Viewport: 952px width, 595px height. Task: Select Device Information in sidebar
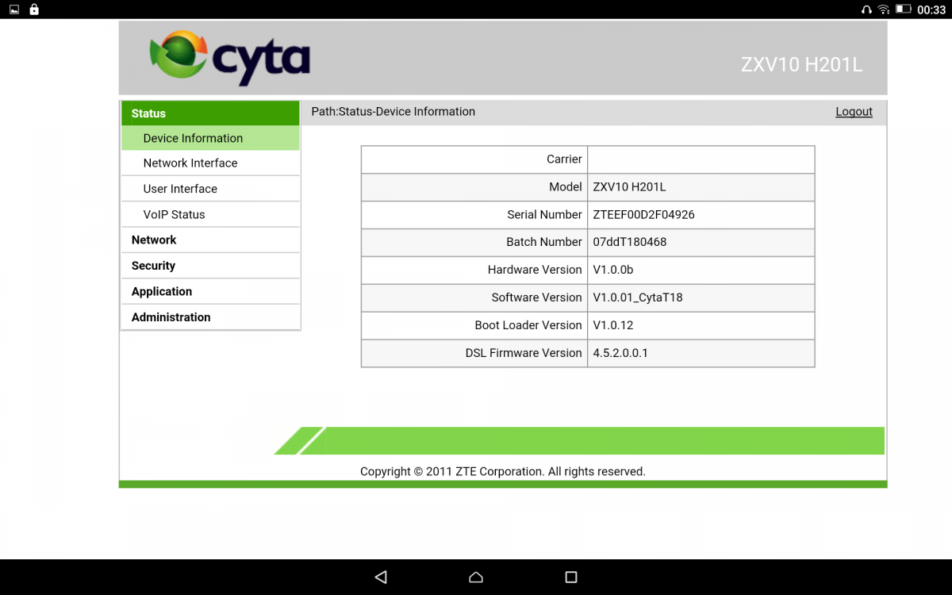210,138
